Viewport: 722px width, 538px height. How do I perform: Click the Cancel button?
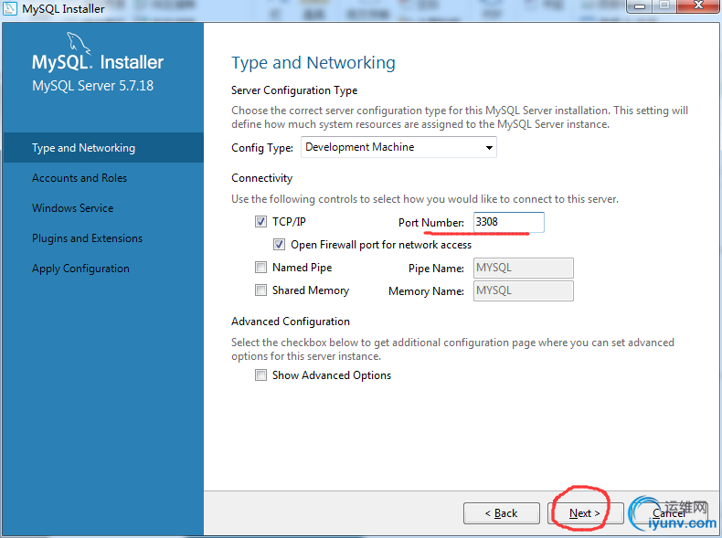669,513
